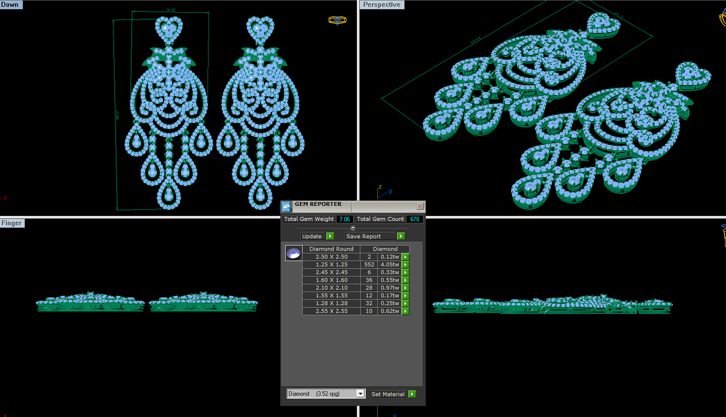Click green arrow for 1.55 X 1.55 row
726x417 pixels.
[405, 296]
